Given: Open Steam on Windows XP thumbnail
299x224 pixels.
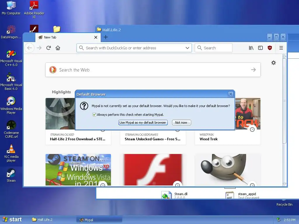Looking at the screenshot, I should [78, 169].
